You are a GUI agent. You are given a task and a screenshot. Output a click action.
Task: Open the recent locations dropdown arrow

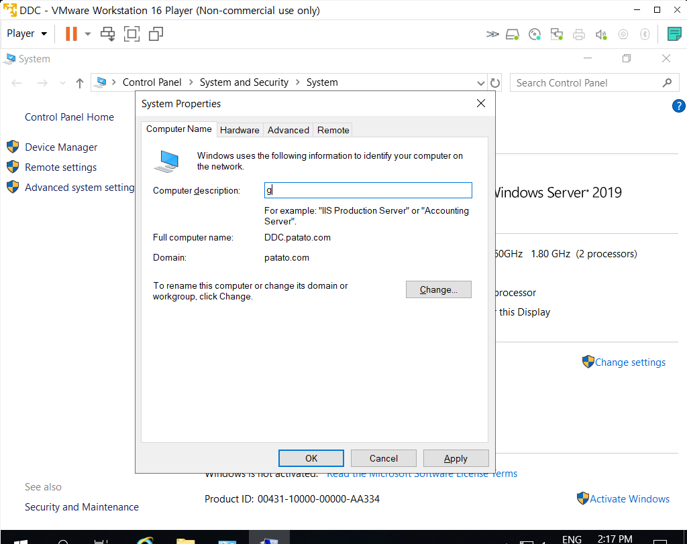pyautogui.click(x=62, y=83)
